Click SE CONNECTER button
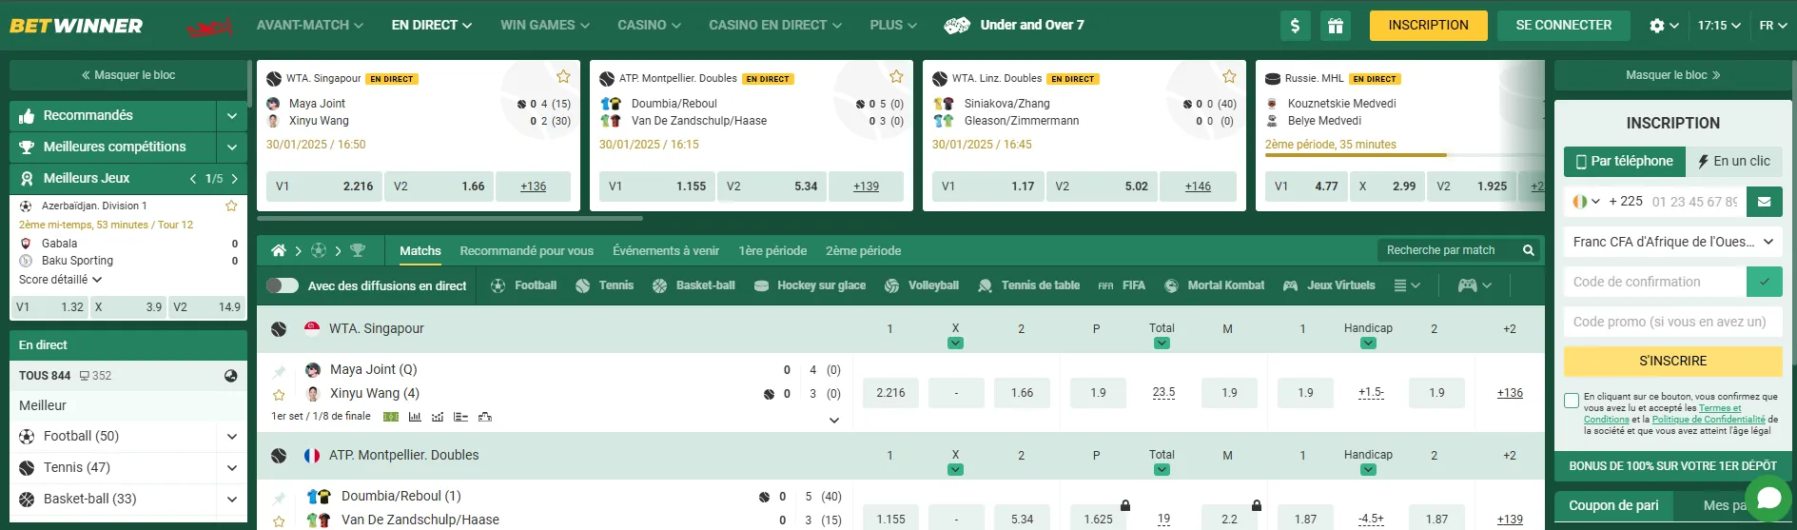The image size is (1797, 530). click(x=1563, y=26)
